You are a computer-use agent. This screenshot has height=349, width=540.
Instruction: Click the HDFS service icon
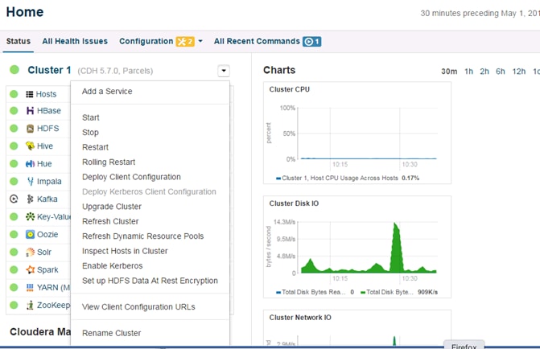[x=30, y=129]
